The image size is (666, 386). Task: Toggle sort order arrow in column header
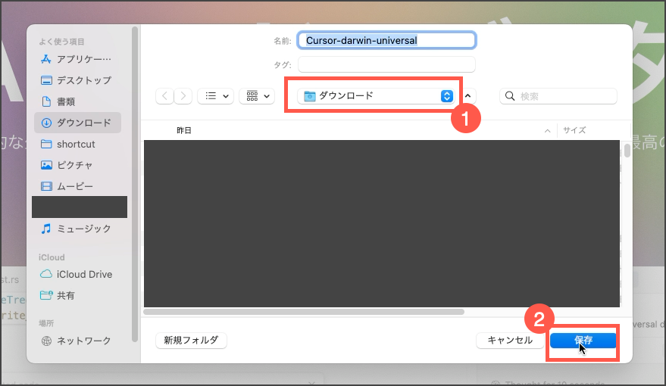[x=548, y=131]
